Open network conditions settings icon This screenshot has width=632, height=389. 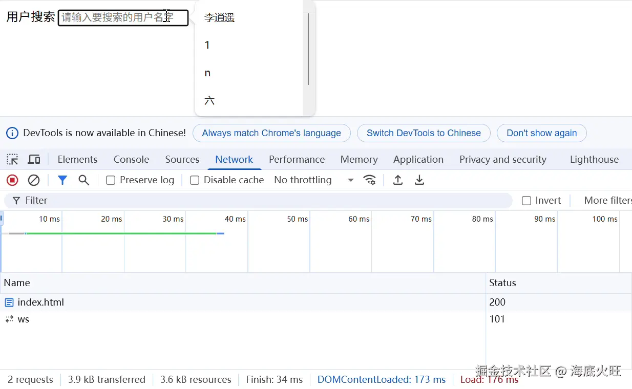(x=369, y=180)
